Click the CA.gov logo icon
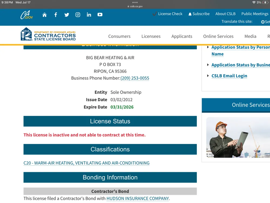The width and height of the screenshot is (270, 203). pos(26,15)
